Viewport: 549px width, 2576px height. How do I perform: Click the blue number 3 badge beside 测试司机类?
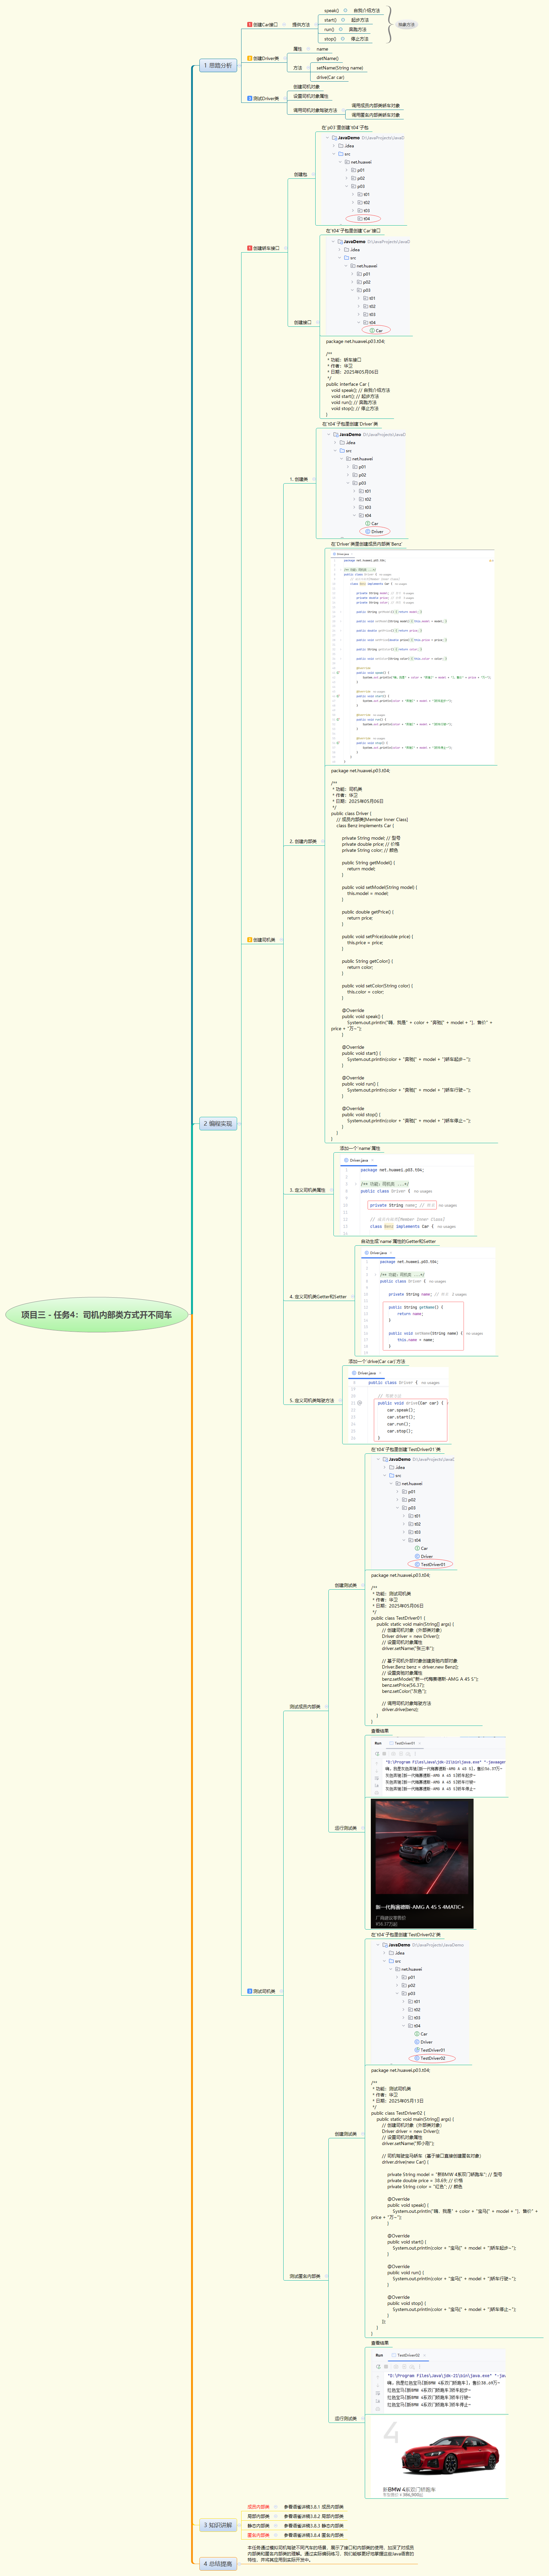250,1991
